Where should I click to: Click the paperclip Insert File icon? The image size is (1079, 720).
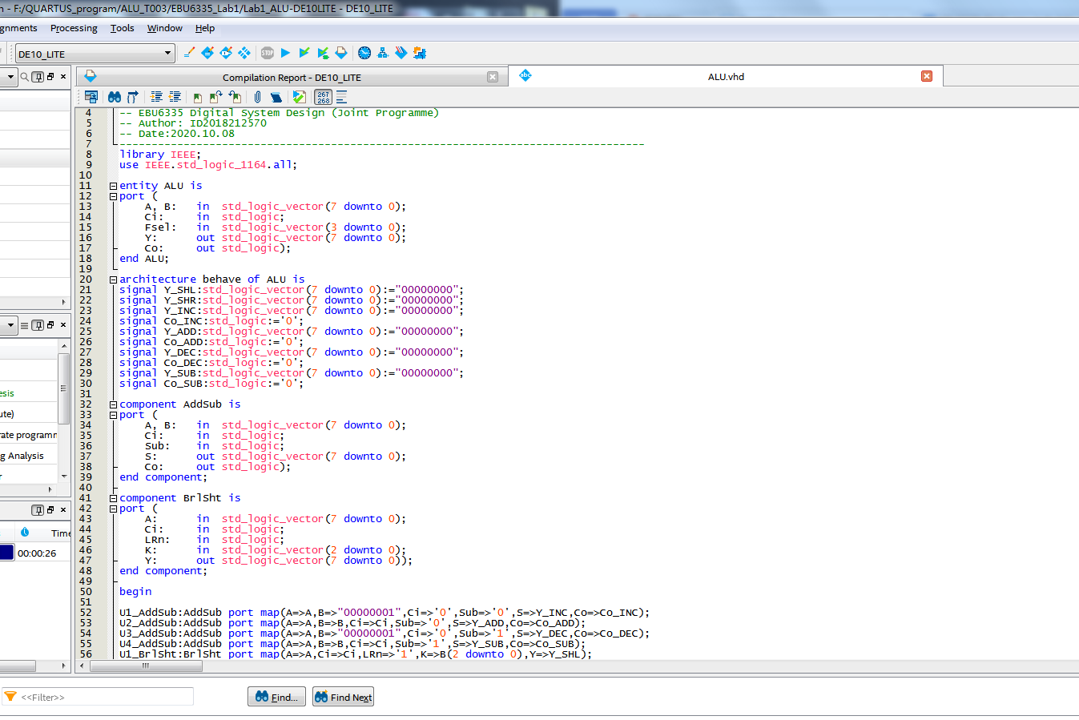(x=258, y=97)
